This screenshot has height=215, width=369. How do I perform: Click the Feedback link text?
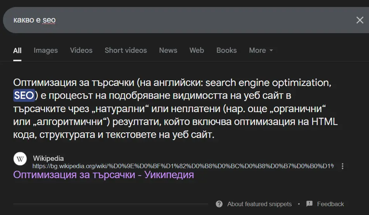(330, 204)
